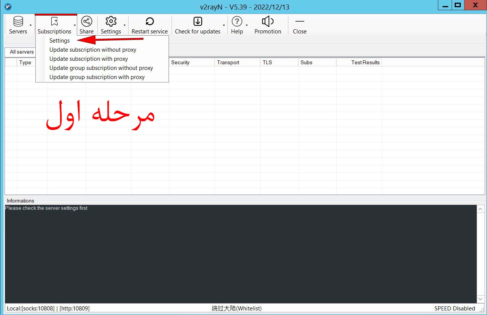Click the Whitelist routing status text
487x315 pixels.
click(237, 309)
